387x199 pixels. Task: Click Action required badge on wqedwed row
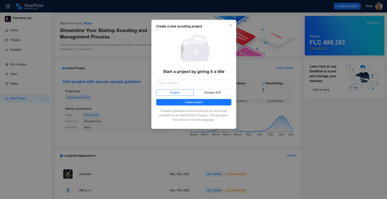236,174
